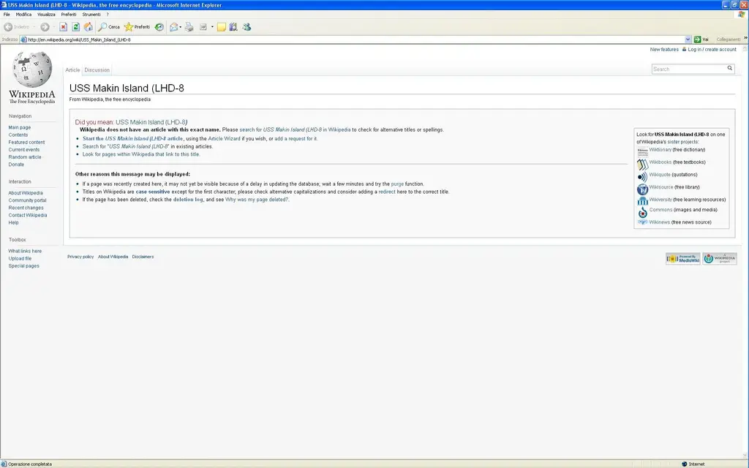Open the Recent changes link
749x468 pixels.
coord(26,208)
